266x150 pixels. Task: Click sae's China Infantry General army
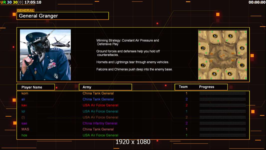click(100, 123)
